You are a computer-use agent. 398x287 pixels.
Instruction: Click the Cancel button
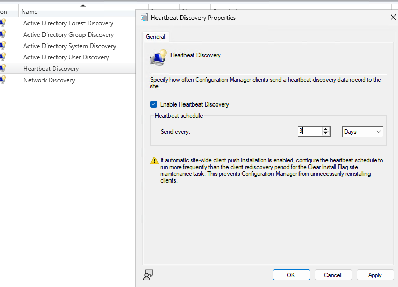point(333,275)
